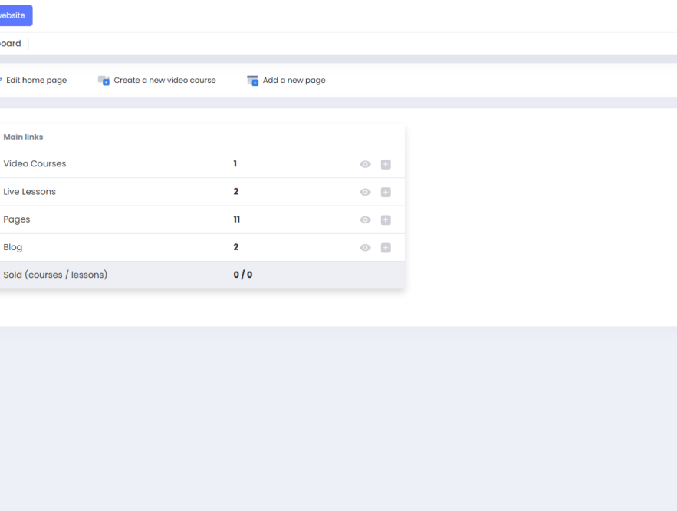
Task: Click the blue website button
Action: [x=12, y=15]
